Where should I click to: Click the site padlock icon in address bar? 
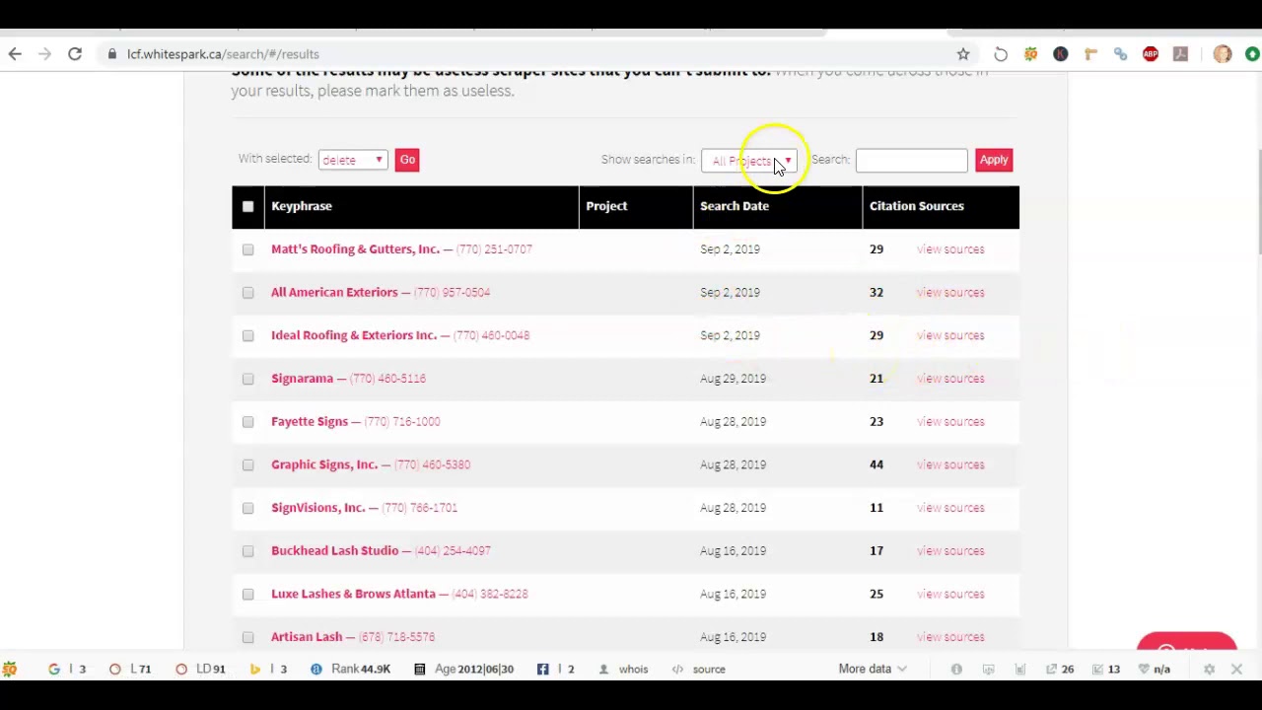tap(112, 54)
